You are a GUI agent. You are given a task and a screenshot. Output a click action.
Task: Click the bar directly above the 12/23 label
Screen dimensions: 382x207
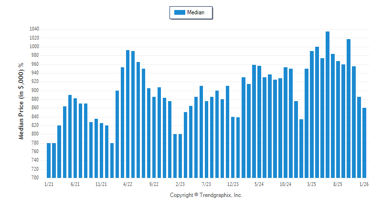pos(233,147)
